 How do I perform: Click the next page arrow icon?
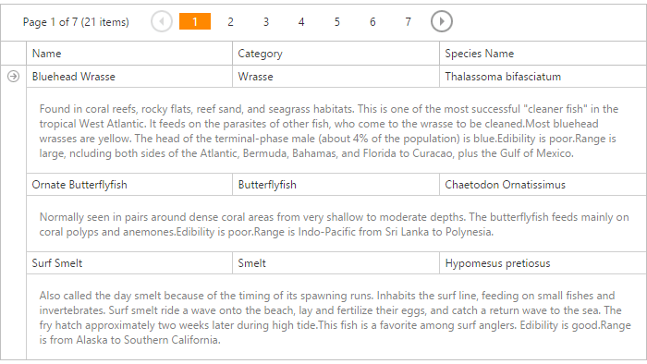pyautogui.click(x=442, y=21)
